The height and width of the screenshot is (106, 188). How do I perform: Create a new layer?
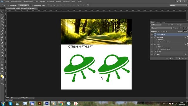183,58
